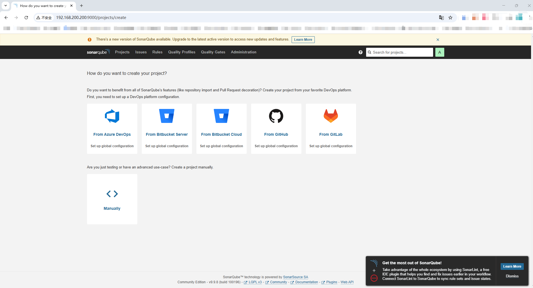Close the upgrade notification banner
The width and height of the screenshot is (533, 288).
click(x=438, y=40)
